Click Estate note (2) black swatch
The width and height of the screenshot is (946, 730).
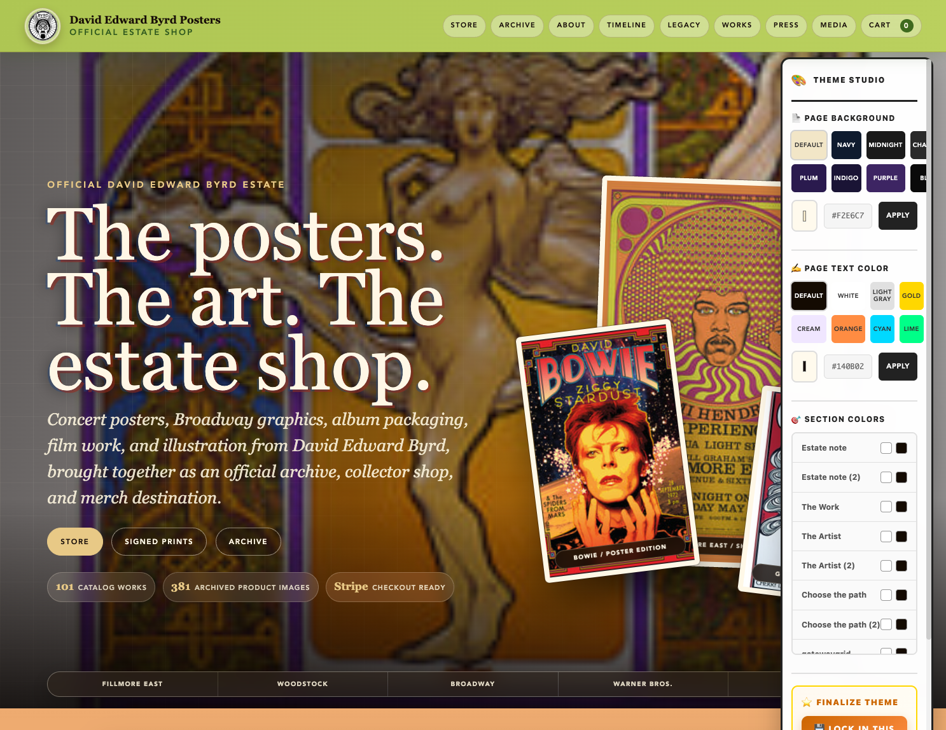click(x=901, y=477)
